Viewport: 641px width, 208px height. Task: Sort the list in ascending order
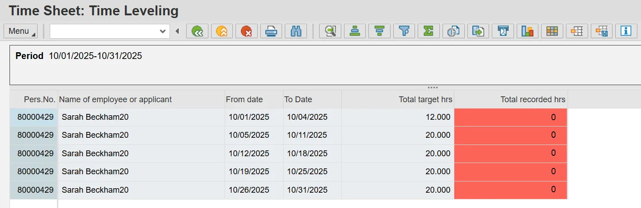tap(355, 31)
